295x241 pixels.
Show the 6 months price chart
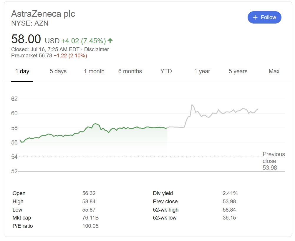pos(130,71)
